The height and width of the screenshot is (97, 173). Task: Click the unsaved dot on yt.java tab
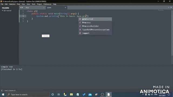[x=65, y=8]
